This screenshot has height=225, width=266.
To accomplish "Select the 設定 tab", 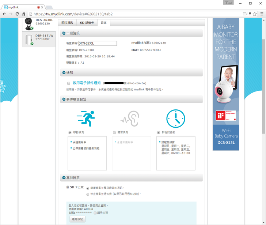I will [x=104, y=23].
